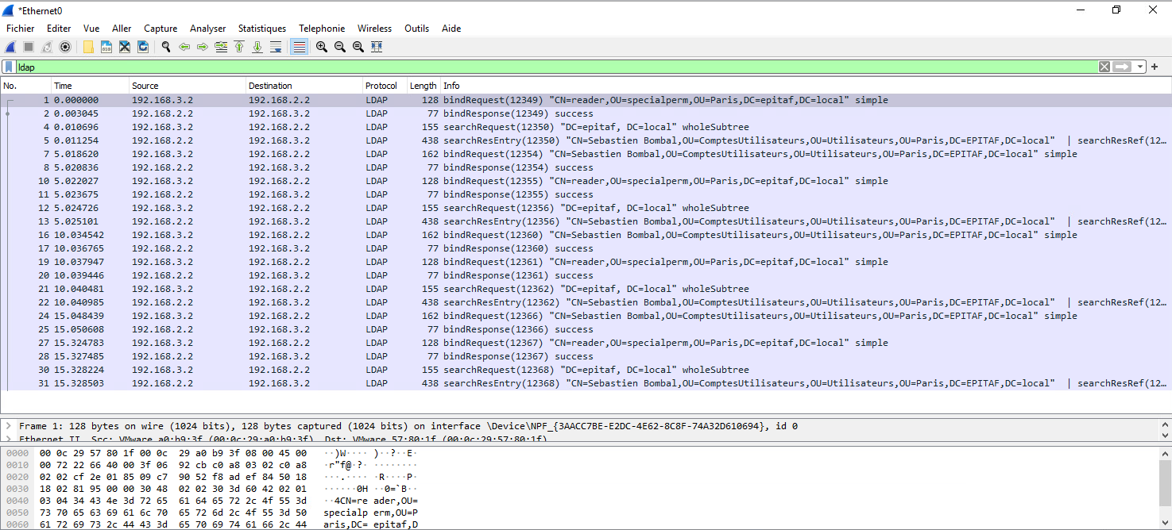Viewport: 1172px width, 530px height.
Task: Click the resize columns icon
Action: click(377, 47)
